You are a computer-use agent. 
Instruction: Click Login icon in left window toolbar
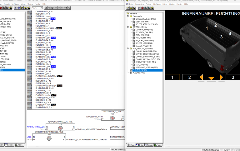[4, 8]
